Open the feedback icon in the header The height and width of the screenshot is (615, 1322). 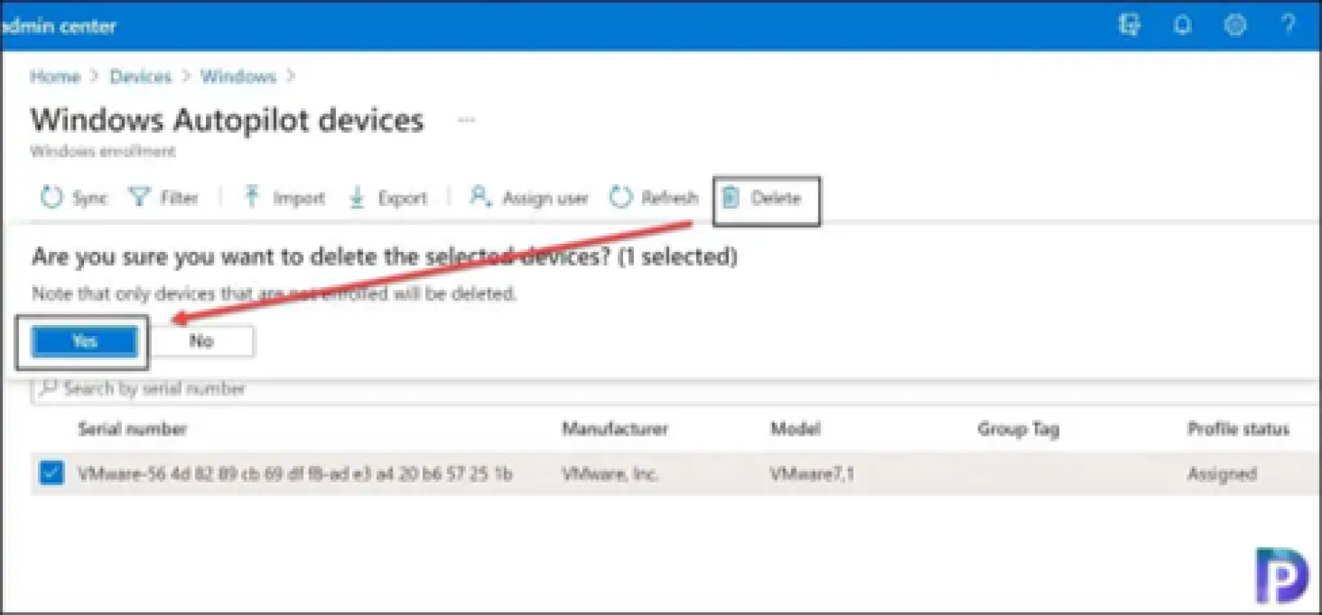pyautogui.click(x=1129, y=25)
